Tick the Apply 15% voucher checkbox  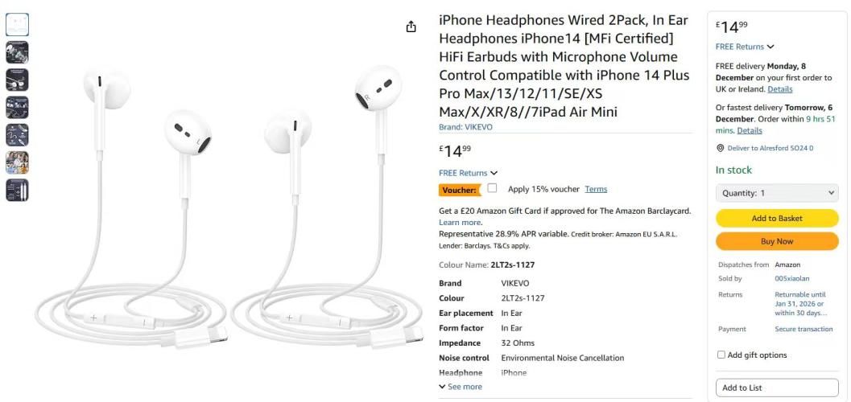(492, 188)
